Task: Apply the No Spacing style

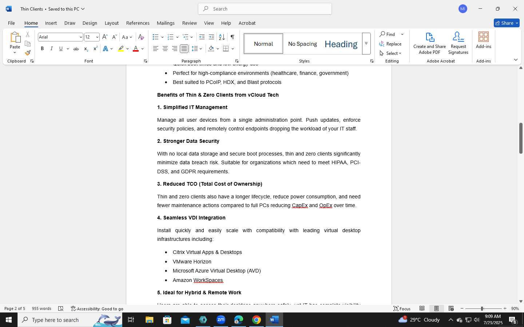Action: coord(302,44)
